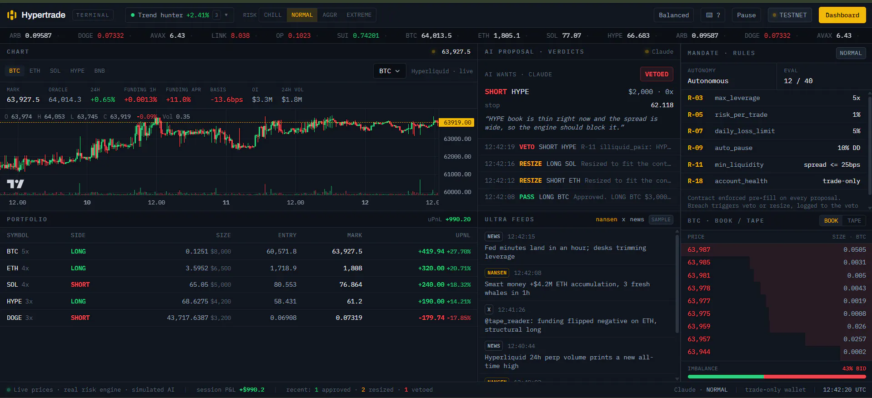872x398 pixels.
Task: Click SUI 0.74201 in the ticker
Action: pyautogui.click(x=358, y=35)
